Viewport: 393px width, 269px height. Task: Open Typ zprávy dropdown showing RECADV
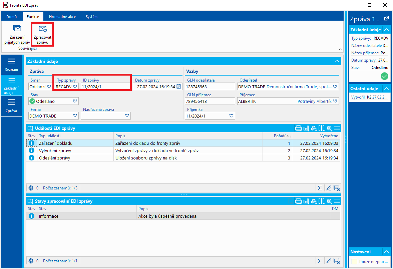click(75, 87)
